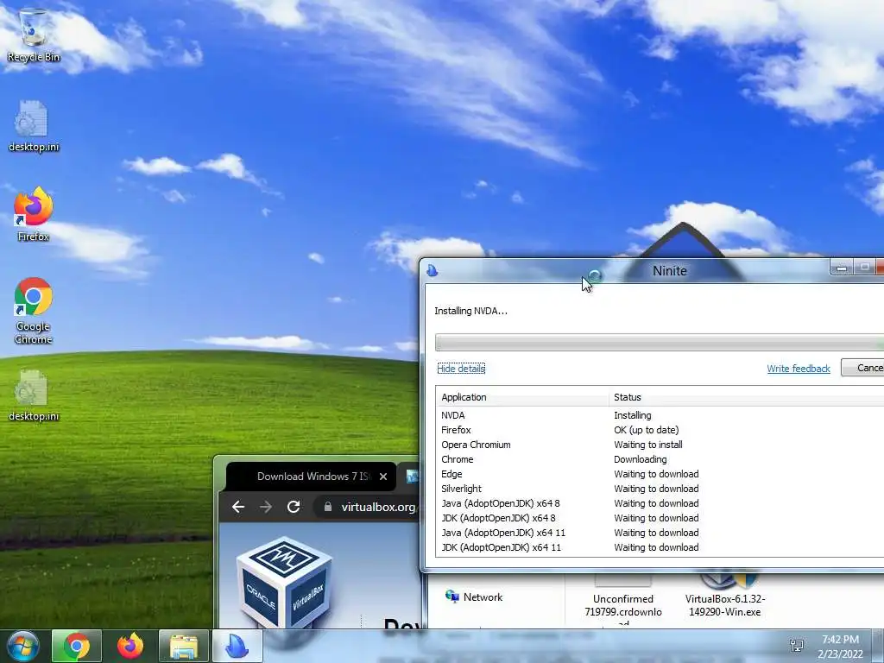Select the desktop.ini icon below Google Chrome
The image size is (884, 663).
click(x=33, y=395)
